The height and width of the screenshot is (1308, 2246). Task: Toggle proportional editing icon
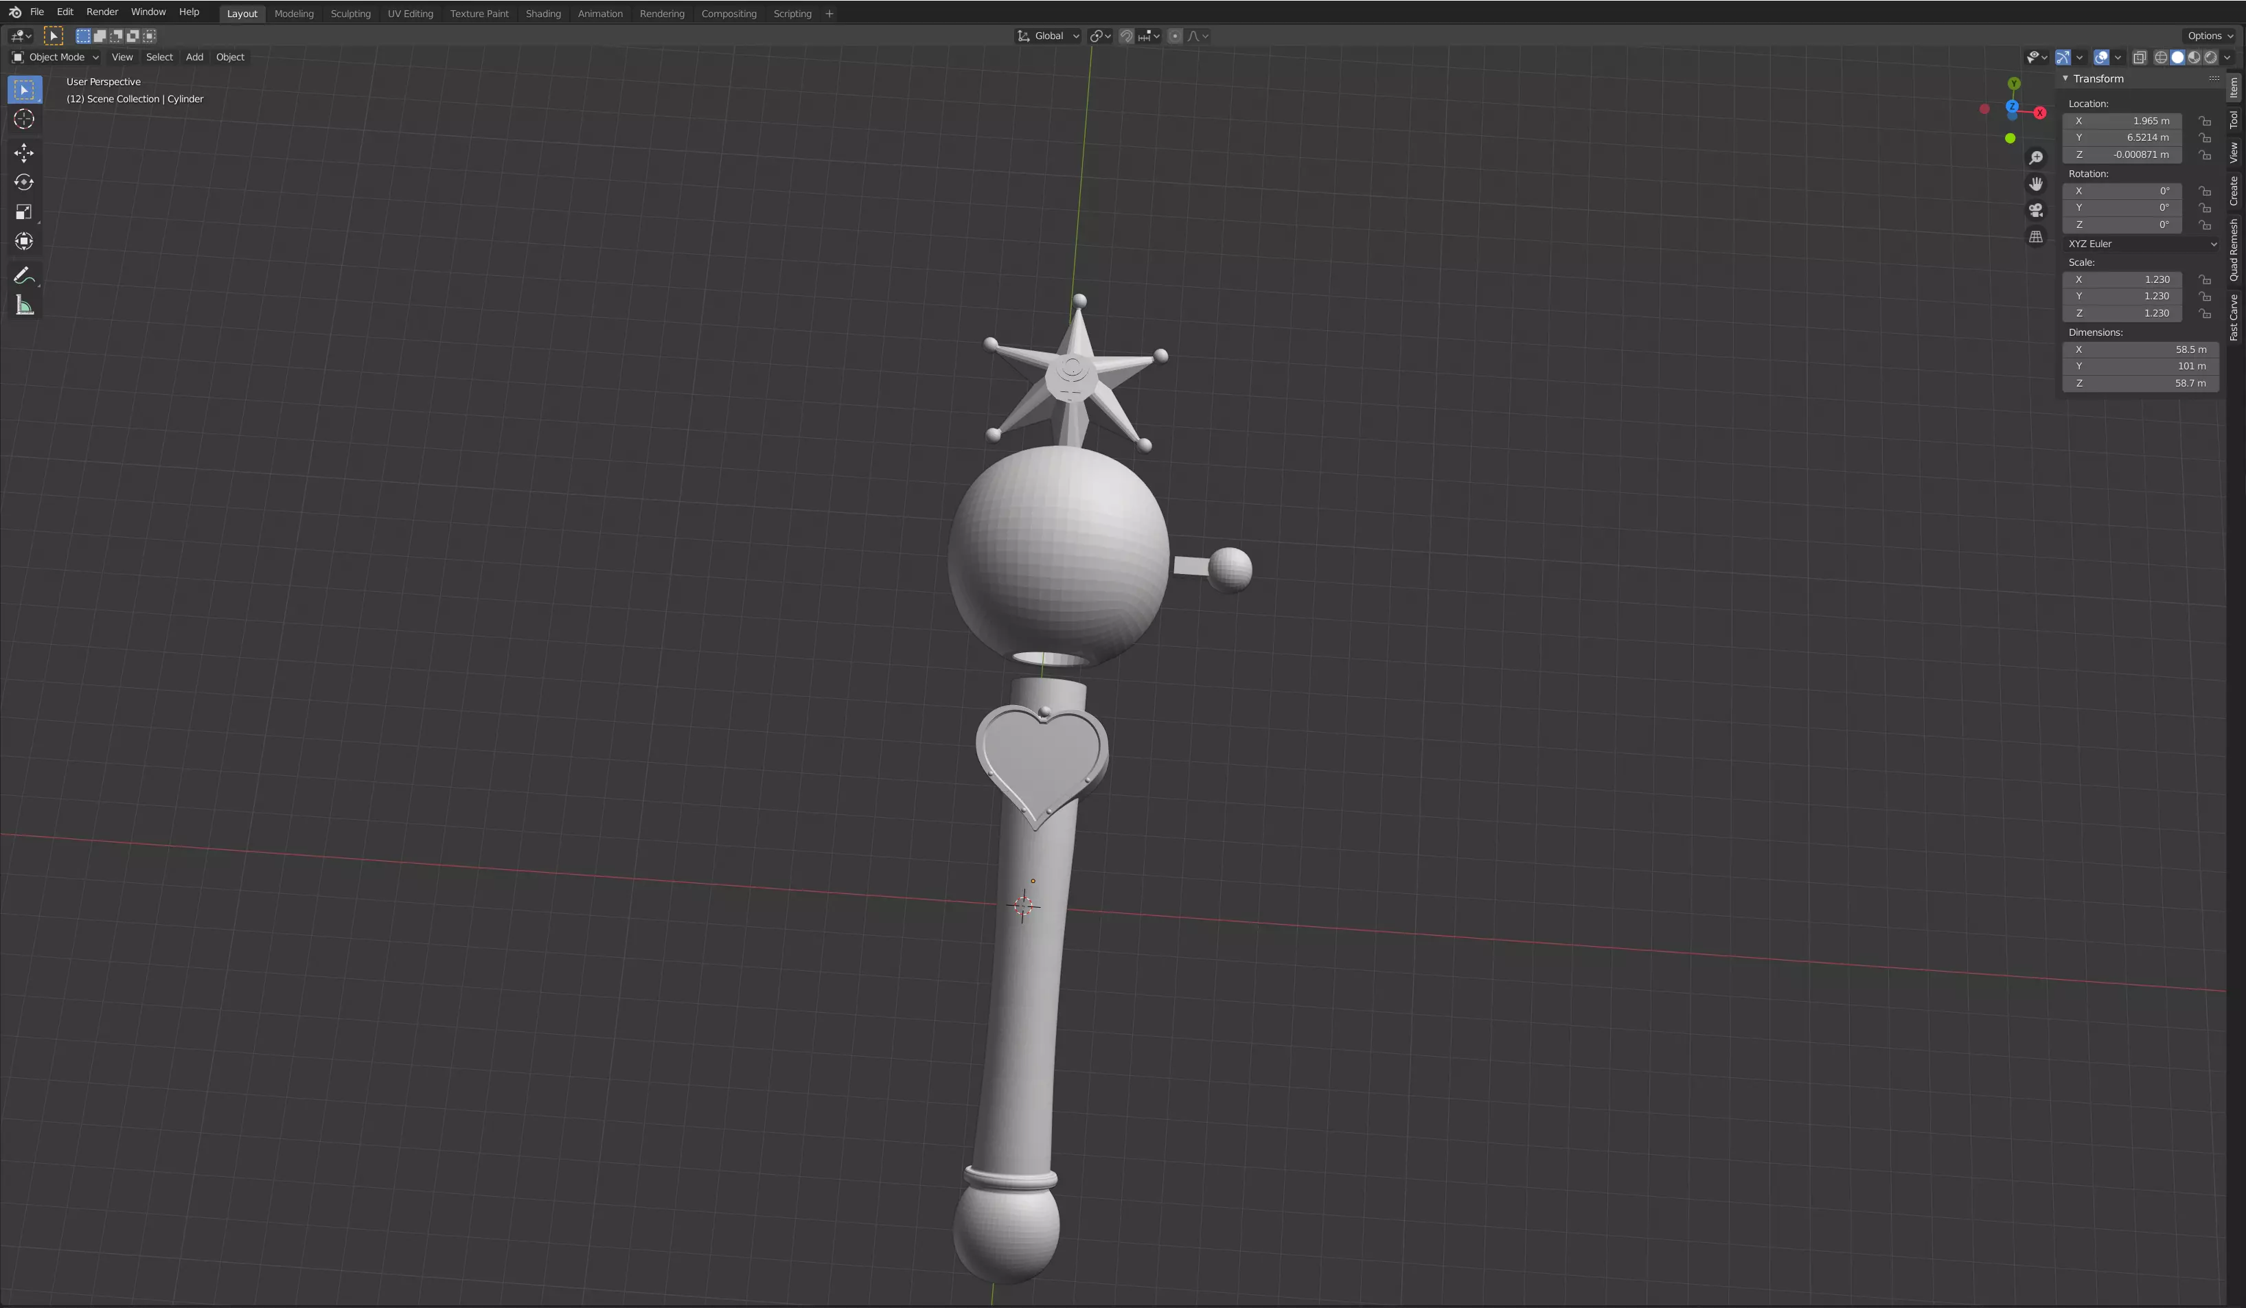[x=1175, y=36]
